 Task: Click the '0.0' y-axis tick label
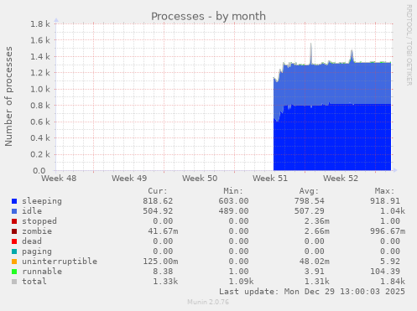pos(39,171)
